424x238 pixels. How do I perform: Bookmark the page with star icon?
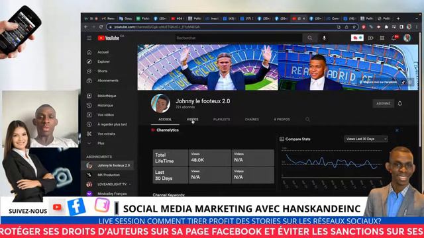[354, 27]
